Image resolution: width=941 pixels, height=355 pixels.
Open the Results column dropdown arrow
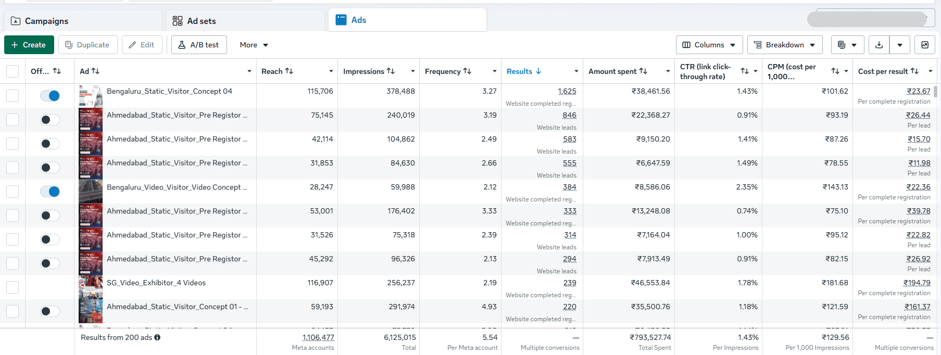pos(576,71)
